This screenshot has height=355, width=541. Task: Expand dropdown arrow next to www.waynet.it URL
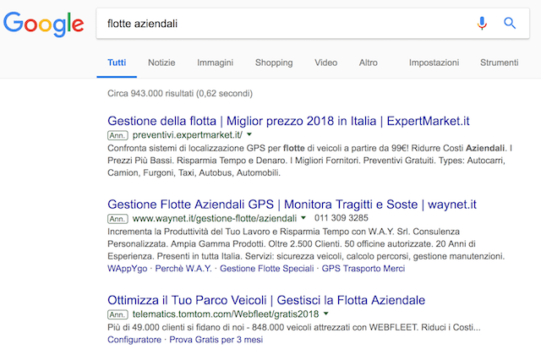pos(303,218)
